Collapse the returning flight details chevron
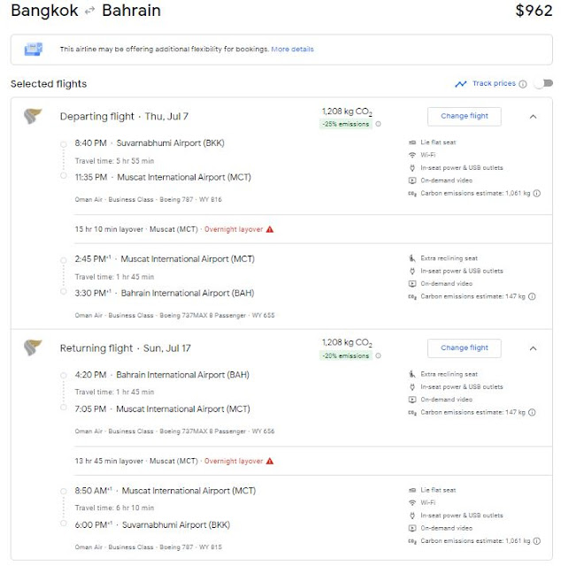This screenshot has width=561, height=566. coord(533,348)
